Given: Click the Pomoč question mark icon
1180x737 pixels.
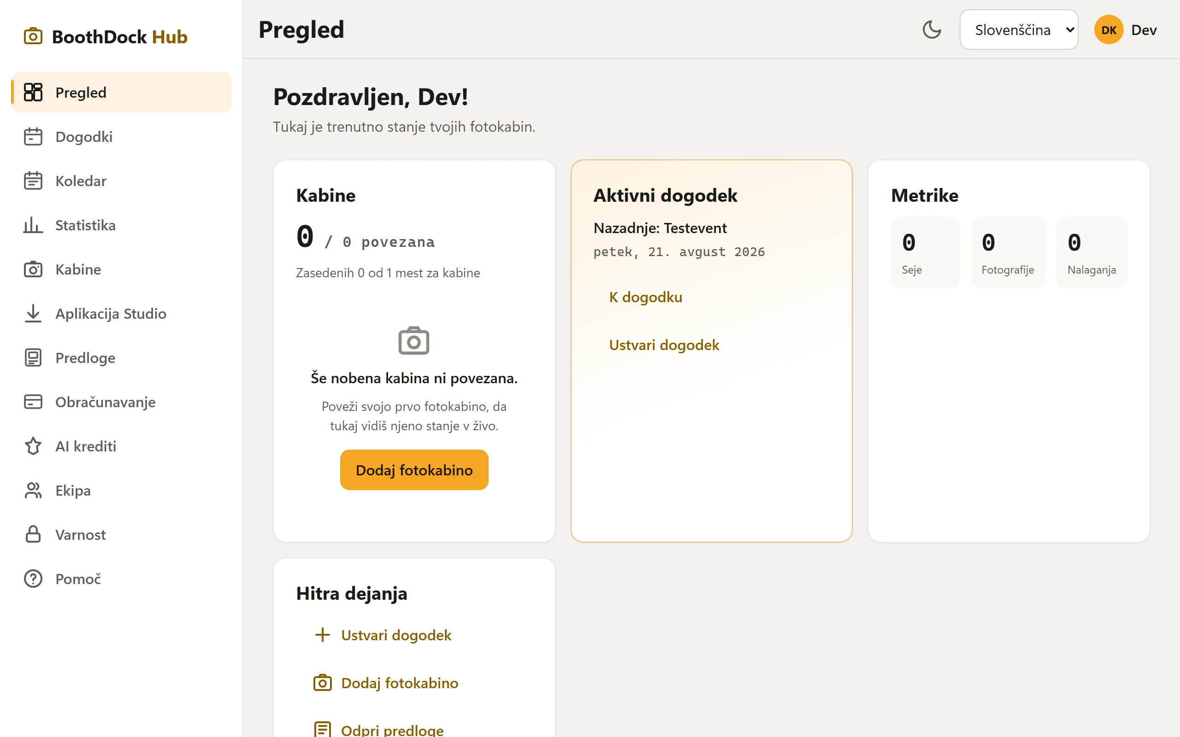Looking at the screenshot, I should (33, 579).
